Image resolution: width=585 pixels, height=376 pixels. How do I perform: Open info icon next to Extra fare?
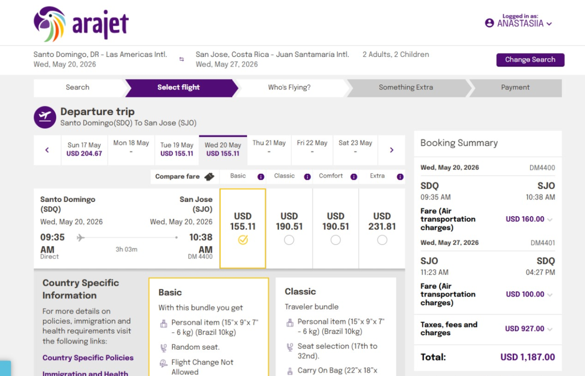(400, 177)
